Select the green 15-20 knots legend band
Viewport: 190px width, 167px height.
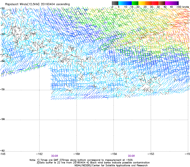pyautogui.click(x=135, y=3)
